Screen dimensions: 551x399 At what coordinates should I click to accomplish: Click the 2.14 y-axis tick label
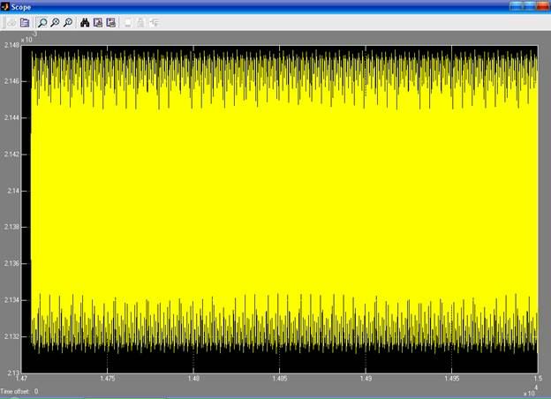tap(11, 191)
